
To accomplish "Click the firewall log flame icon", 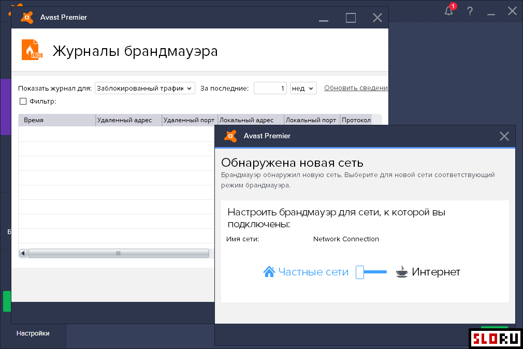I will pos(32,50).
